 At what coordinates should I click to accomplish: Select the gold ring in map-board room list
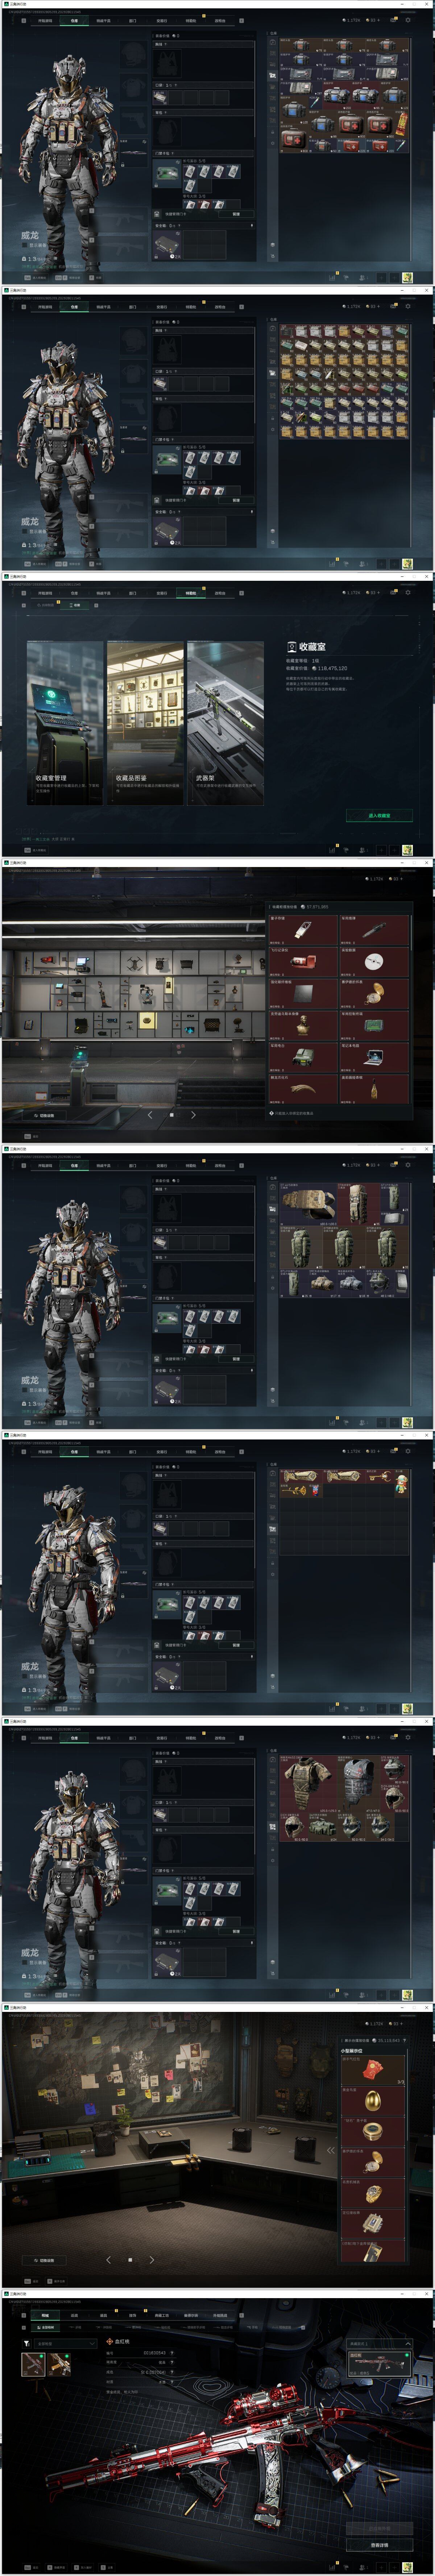[373, 2132]
